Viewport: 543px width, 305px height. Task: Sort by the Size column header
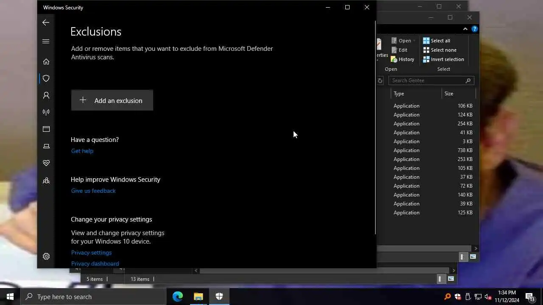(x=459, y=94)
